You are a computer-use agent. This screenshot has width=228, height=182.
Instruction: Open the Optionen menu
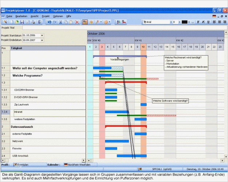tap(58, 16)
